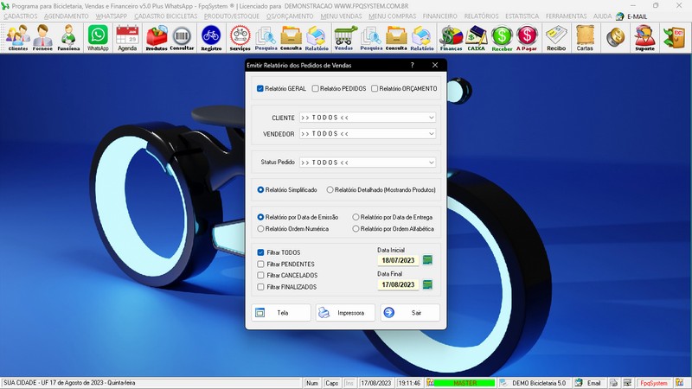Open the RELATÓRIOS menu
692x389 pixels.
coord(481,16)
